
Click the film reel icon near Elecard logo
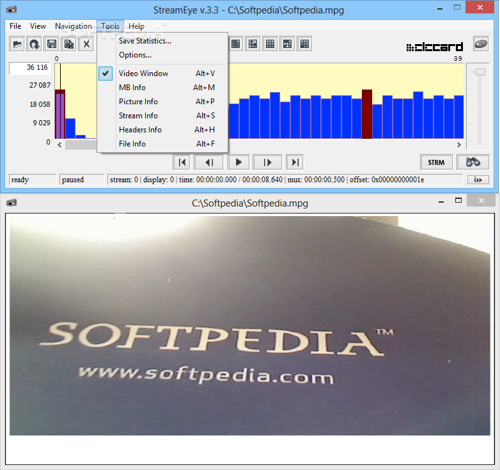pyautogui.click(x=481, y=44)
